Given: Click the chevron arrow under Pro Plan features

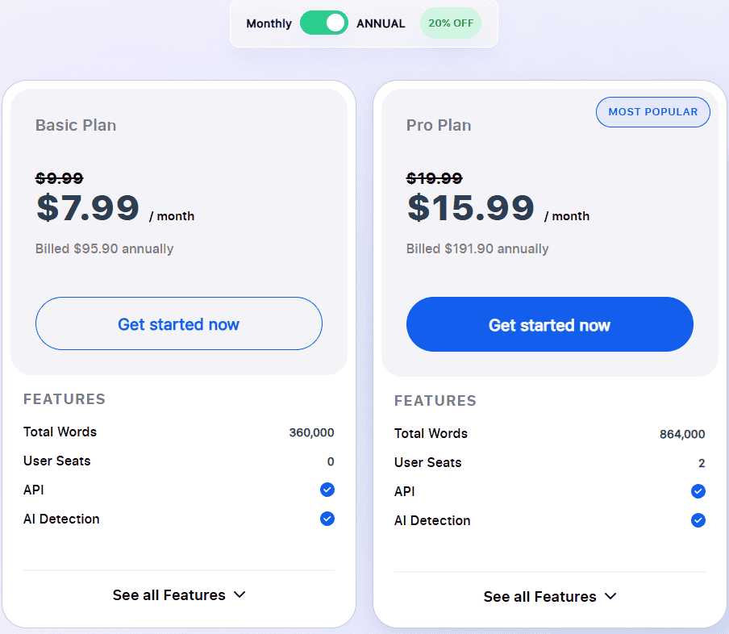Looking at the screenshot, I should (x=610, y=597).
